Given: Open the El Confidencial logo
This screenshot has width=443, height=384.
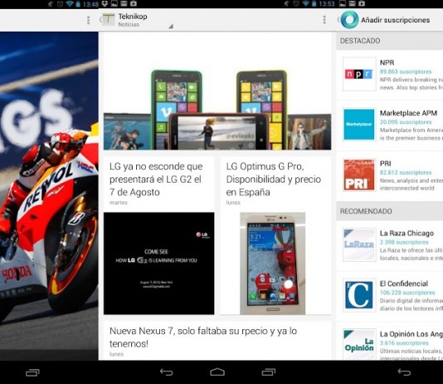Looking at the screenshot, I should (x=359, y=295).
